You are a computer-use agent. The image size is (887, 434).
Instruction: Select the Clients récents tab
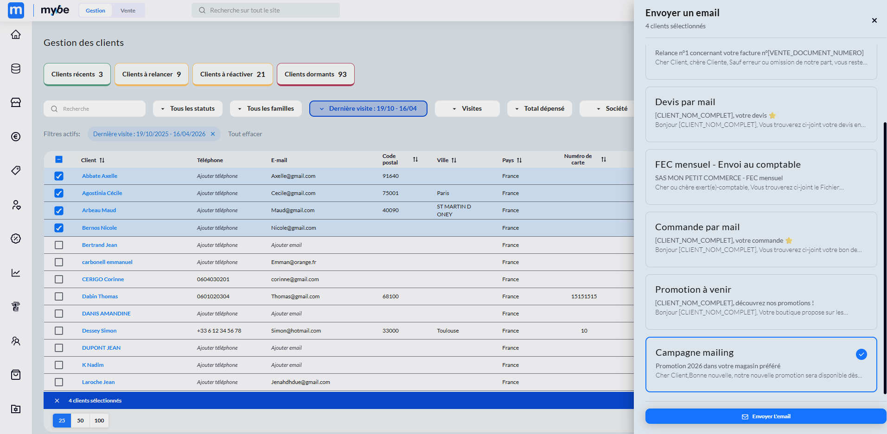[77, 74]
